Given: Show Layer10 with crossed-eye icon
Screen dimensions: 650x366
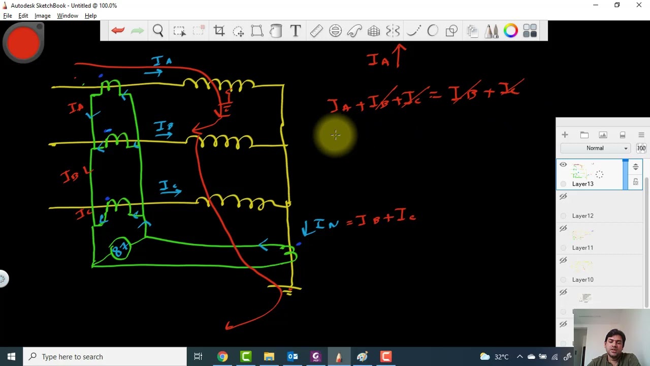Looking at the screenshot, I should pos(563,260).
